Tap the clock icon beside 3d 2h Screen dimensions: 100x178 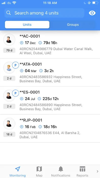pyautogui.click(x=41, y=71)
